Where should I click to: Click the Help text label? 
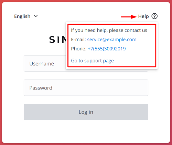143,16
